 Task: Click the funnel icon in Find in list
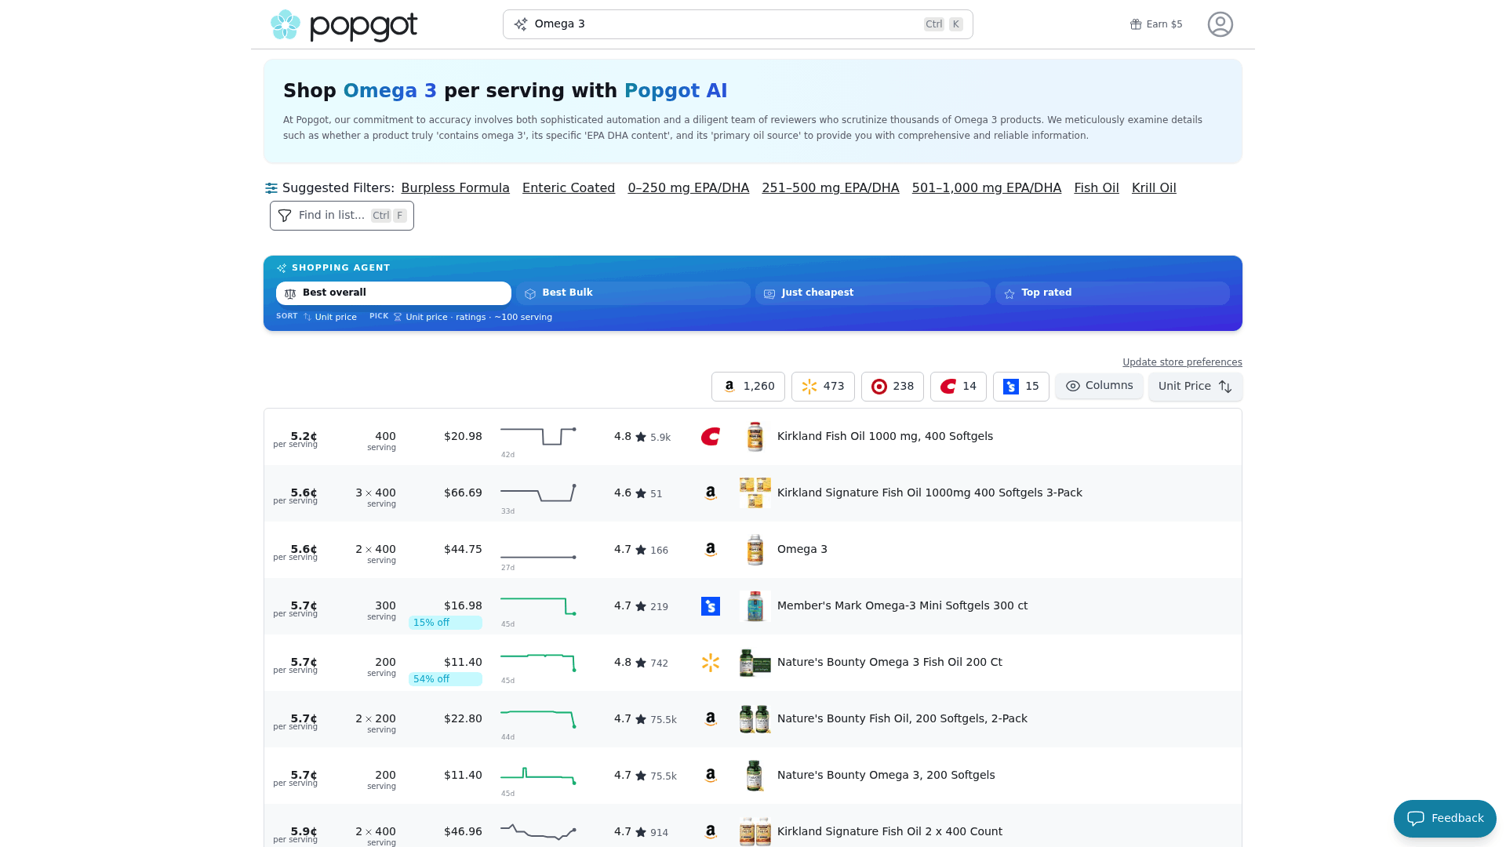coord(285,216)
